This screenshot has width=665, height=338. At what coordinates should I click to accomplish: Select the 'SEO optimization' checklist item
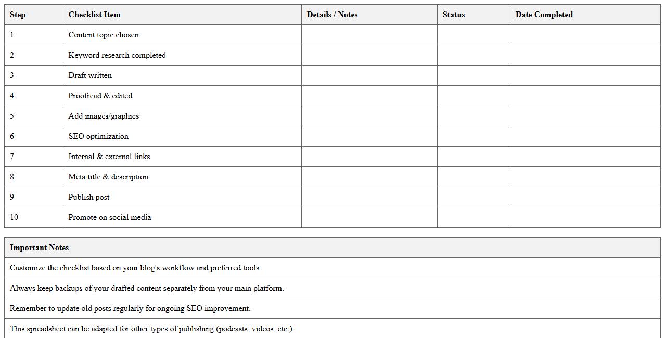click(x=98, y=136)
